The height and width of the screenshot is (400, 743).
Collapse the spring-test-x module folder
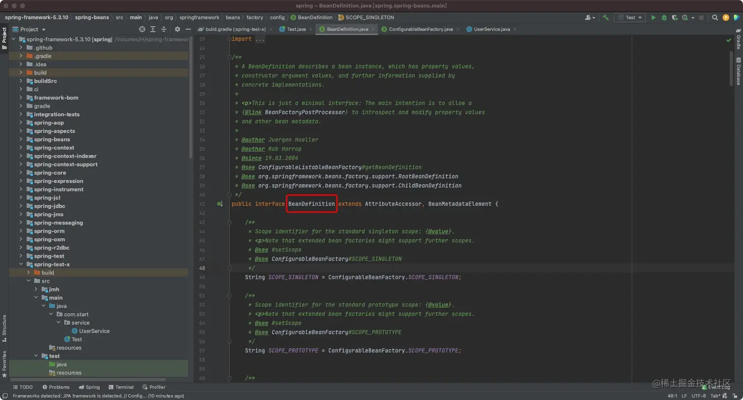[x=21, y=264]
